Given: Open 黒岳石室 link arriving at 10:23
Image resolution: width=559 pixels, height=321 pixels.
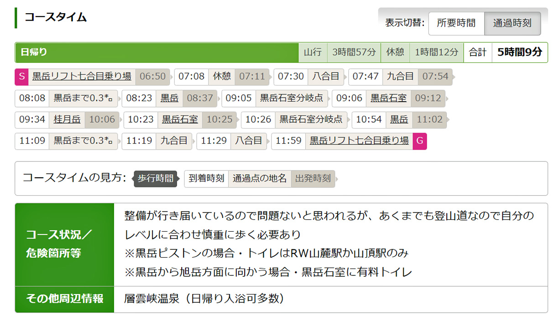Looking at the screenshot, I should [x=180, y=119].
